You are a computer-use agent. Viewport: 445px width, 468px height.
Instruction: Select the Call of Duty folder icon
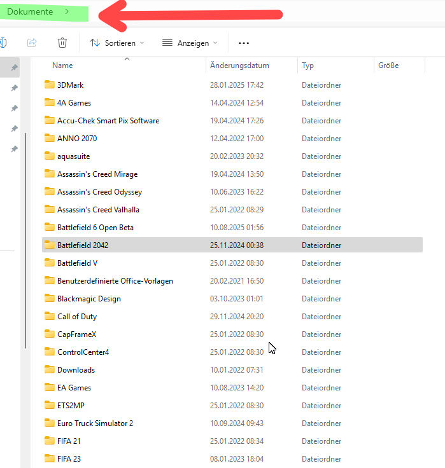click(x=50, y=317)
